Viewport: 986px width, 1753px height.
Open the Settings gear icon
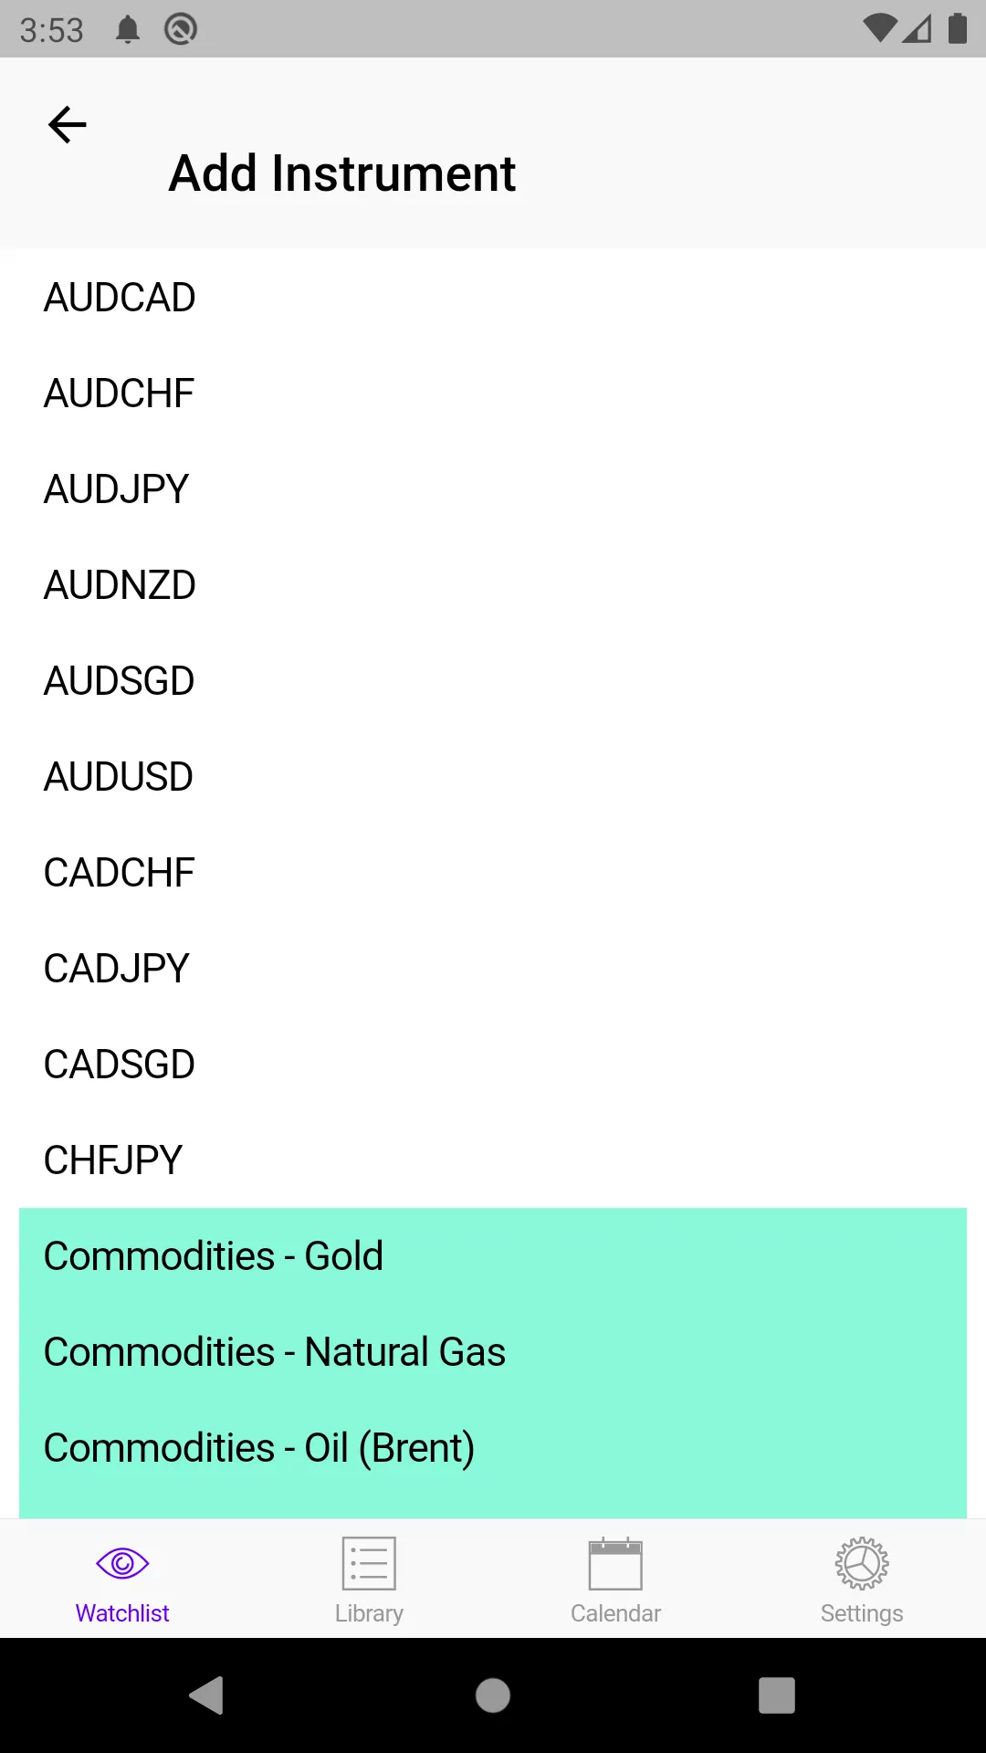point(862,1563)
